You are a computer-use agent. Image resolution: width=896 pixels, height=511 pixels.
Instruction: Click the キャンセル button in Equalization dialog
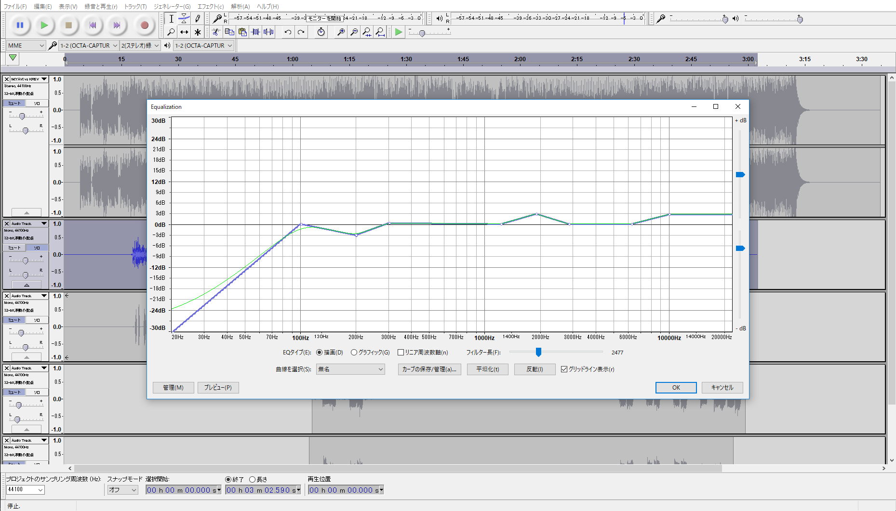pos(722,388)
